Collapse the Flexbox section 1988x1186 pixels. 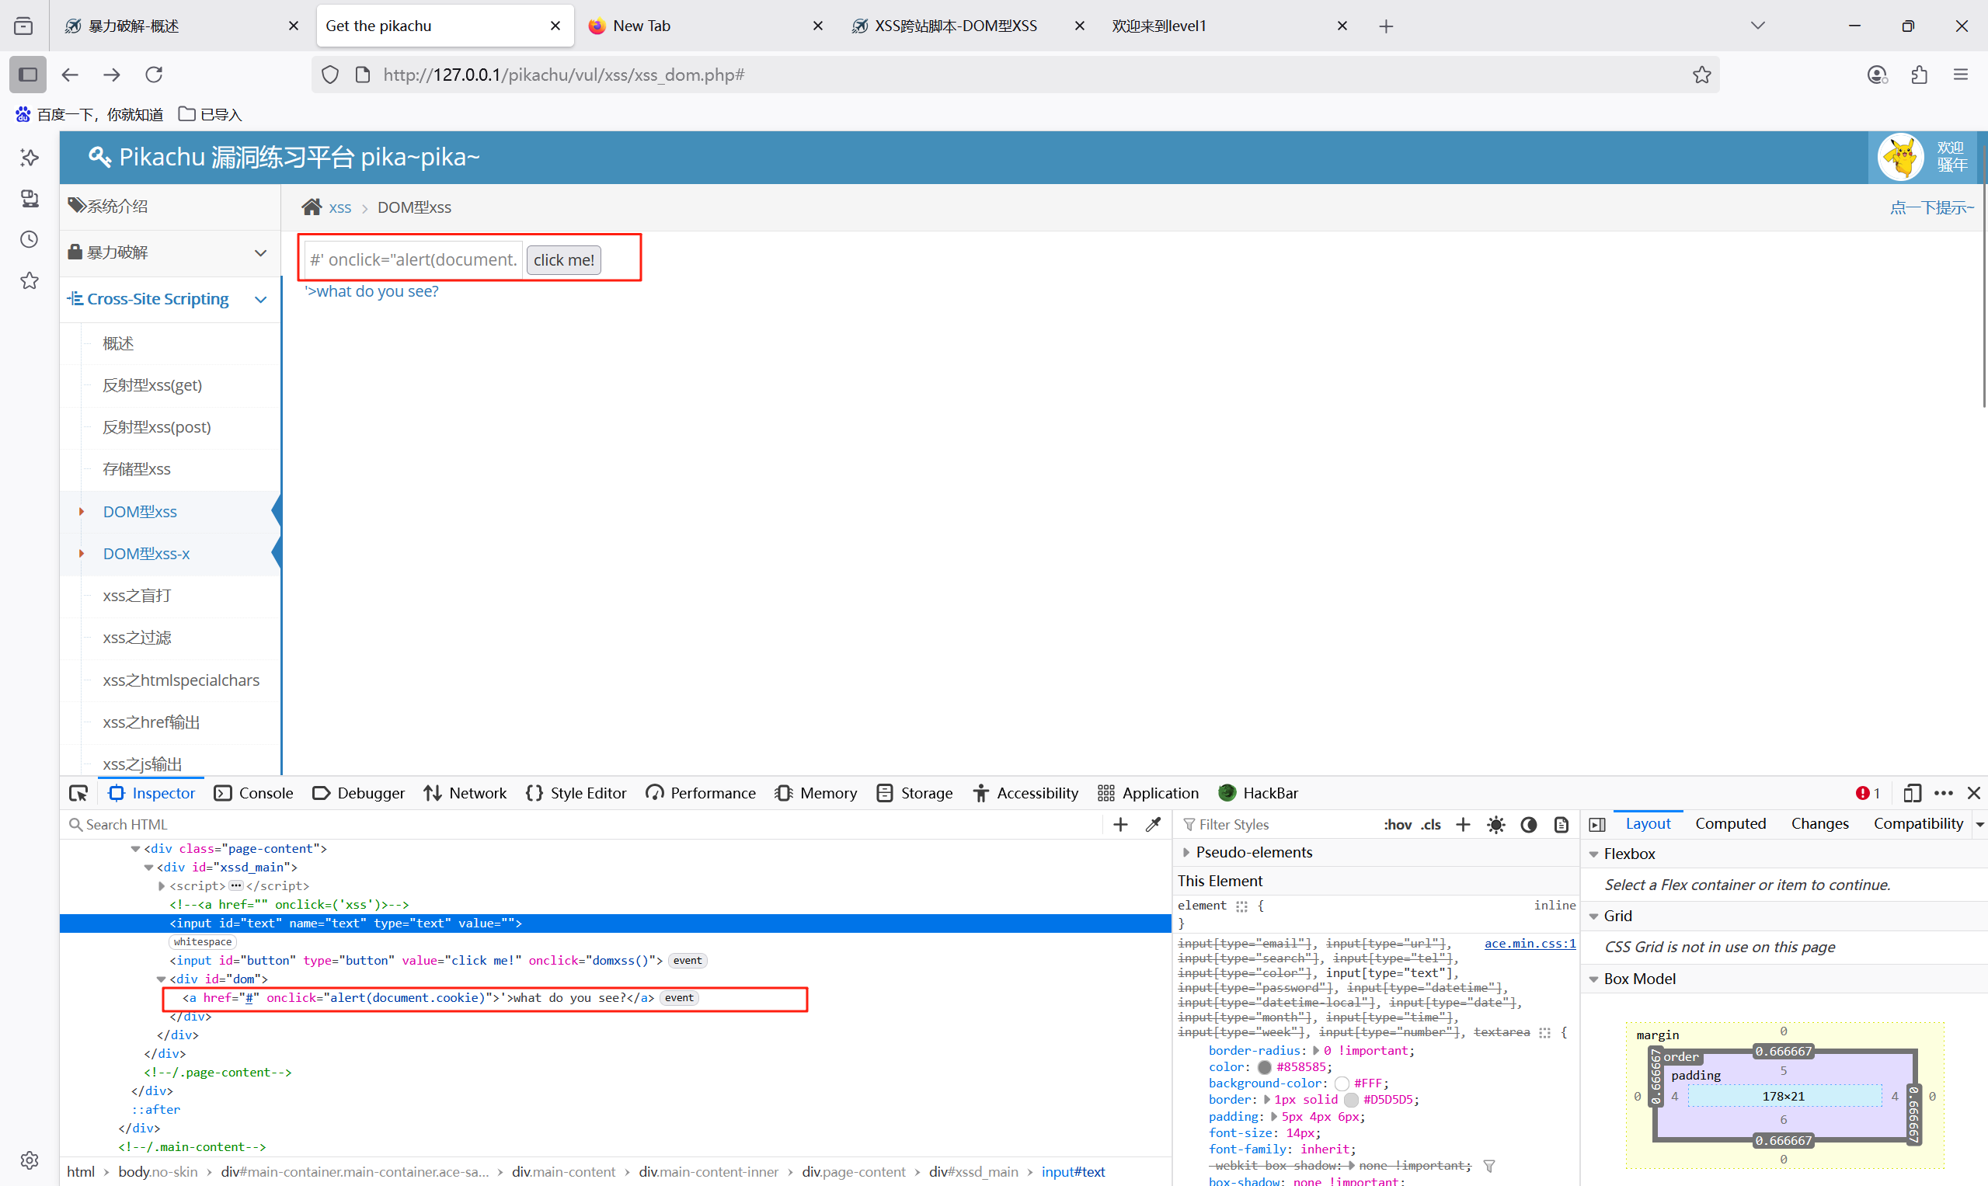click(x=1593, y=854)
